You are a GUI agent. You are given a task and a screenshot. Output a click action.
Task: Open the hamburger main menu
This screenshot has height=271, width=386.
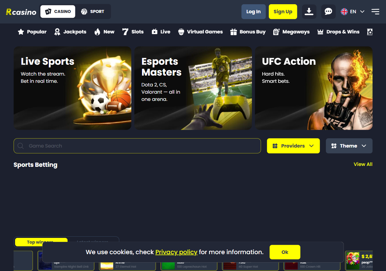(x=375, y=12)
